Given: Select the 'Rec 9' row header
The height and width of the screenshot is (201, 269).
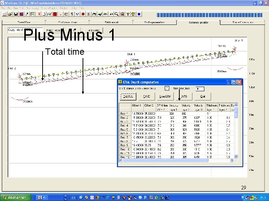Looking at the screenshot, I should (125, 145).
